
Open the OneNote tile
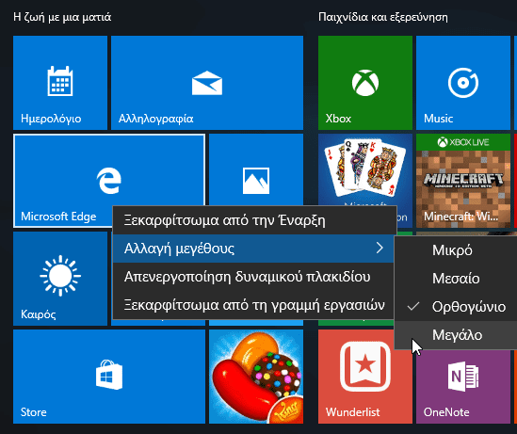point(463,387)
